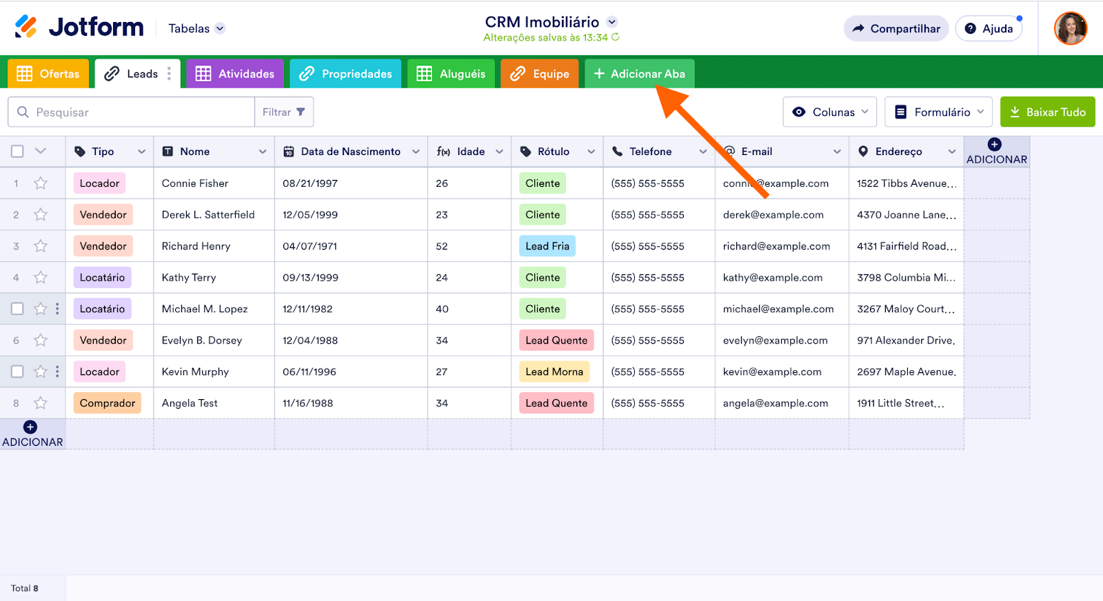The image size is (1103, 601).
Task: Click the Lead Morna label badge
Action: [x=554, y=371]
